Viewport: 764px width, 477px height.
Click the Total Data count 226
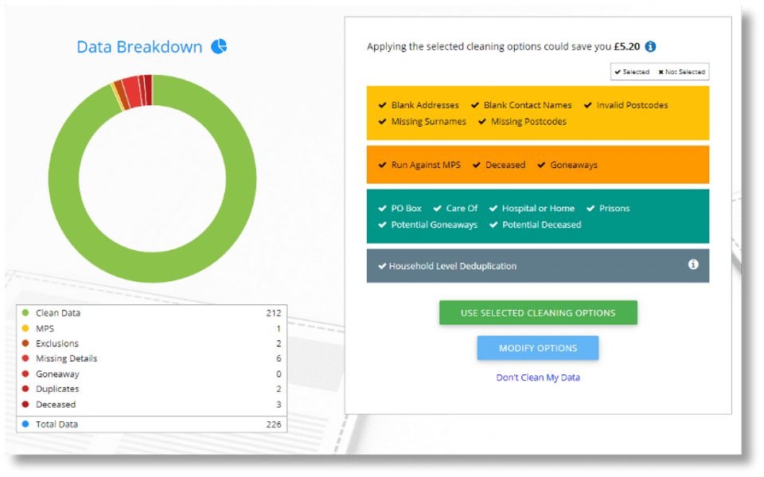pyautogui.click(x=273, y=424)
